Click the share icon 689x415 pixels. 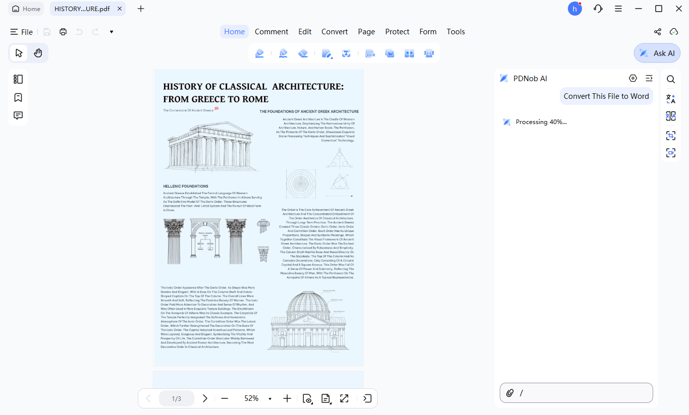pyautogui.click(x=658, y=32)
